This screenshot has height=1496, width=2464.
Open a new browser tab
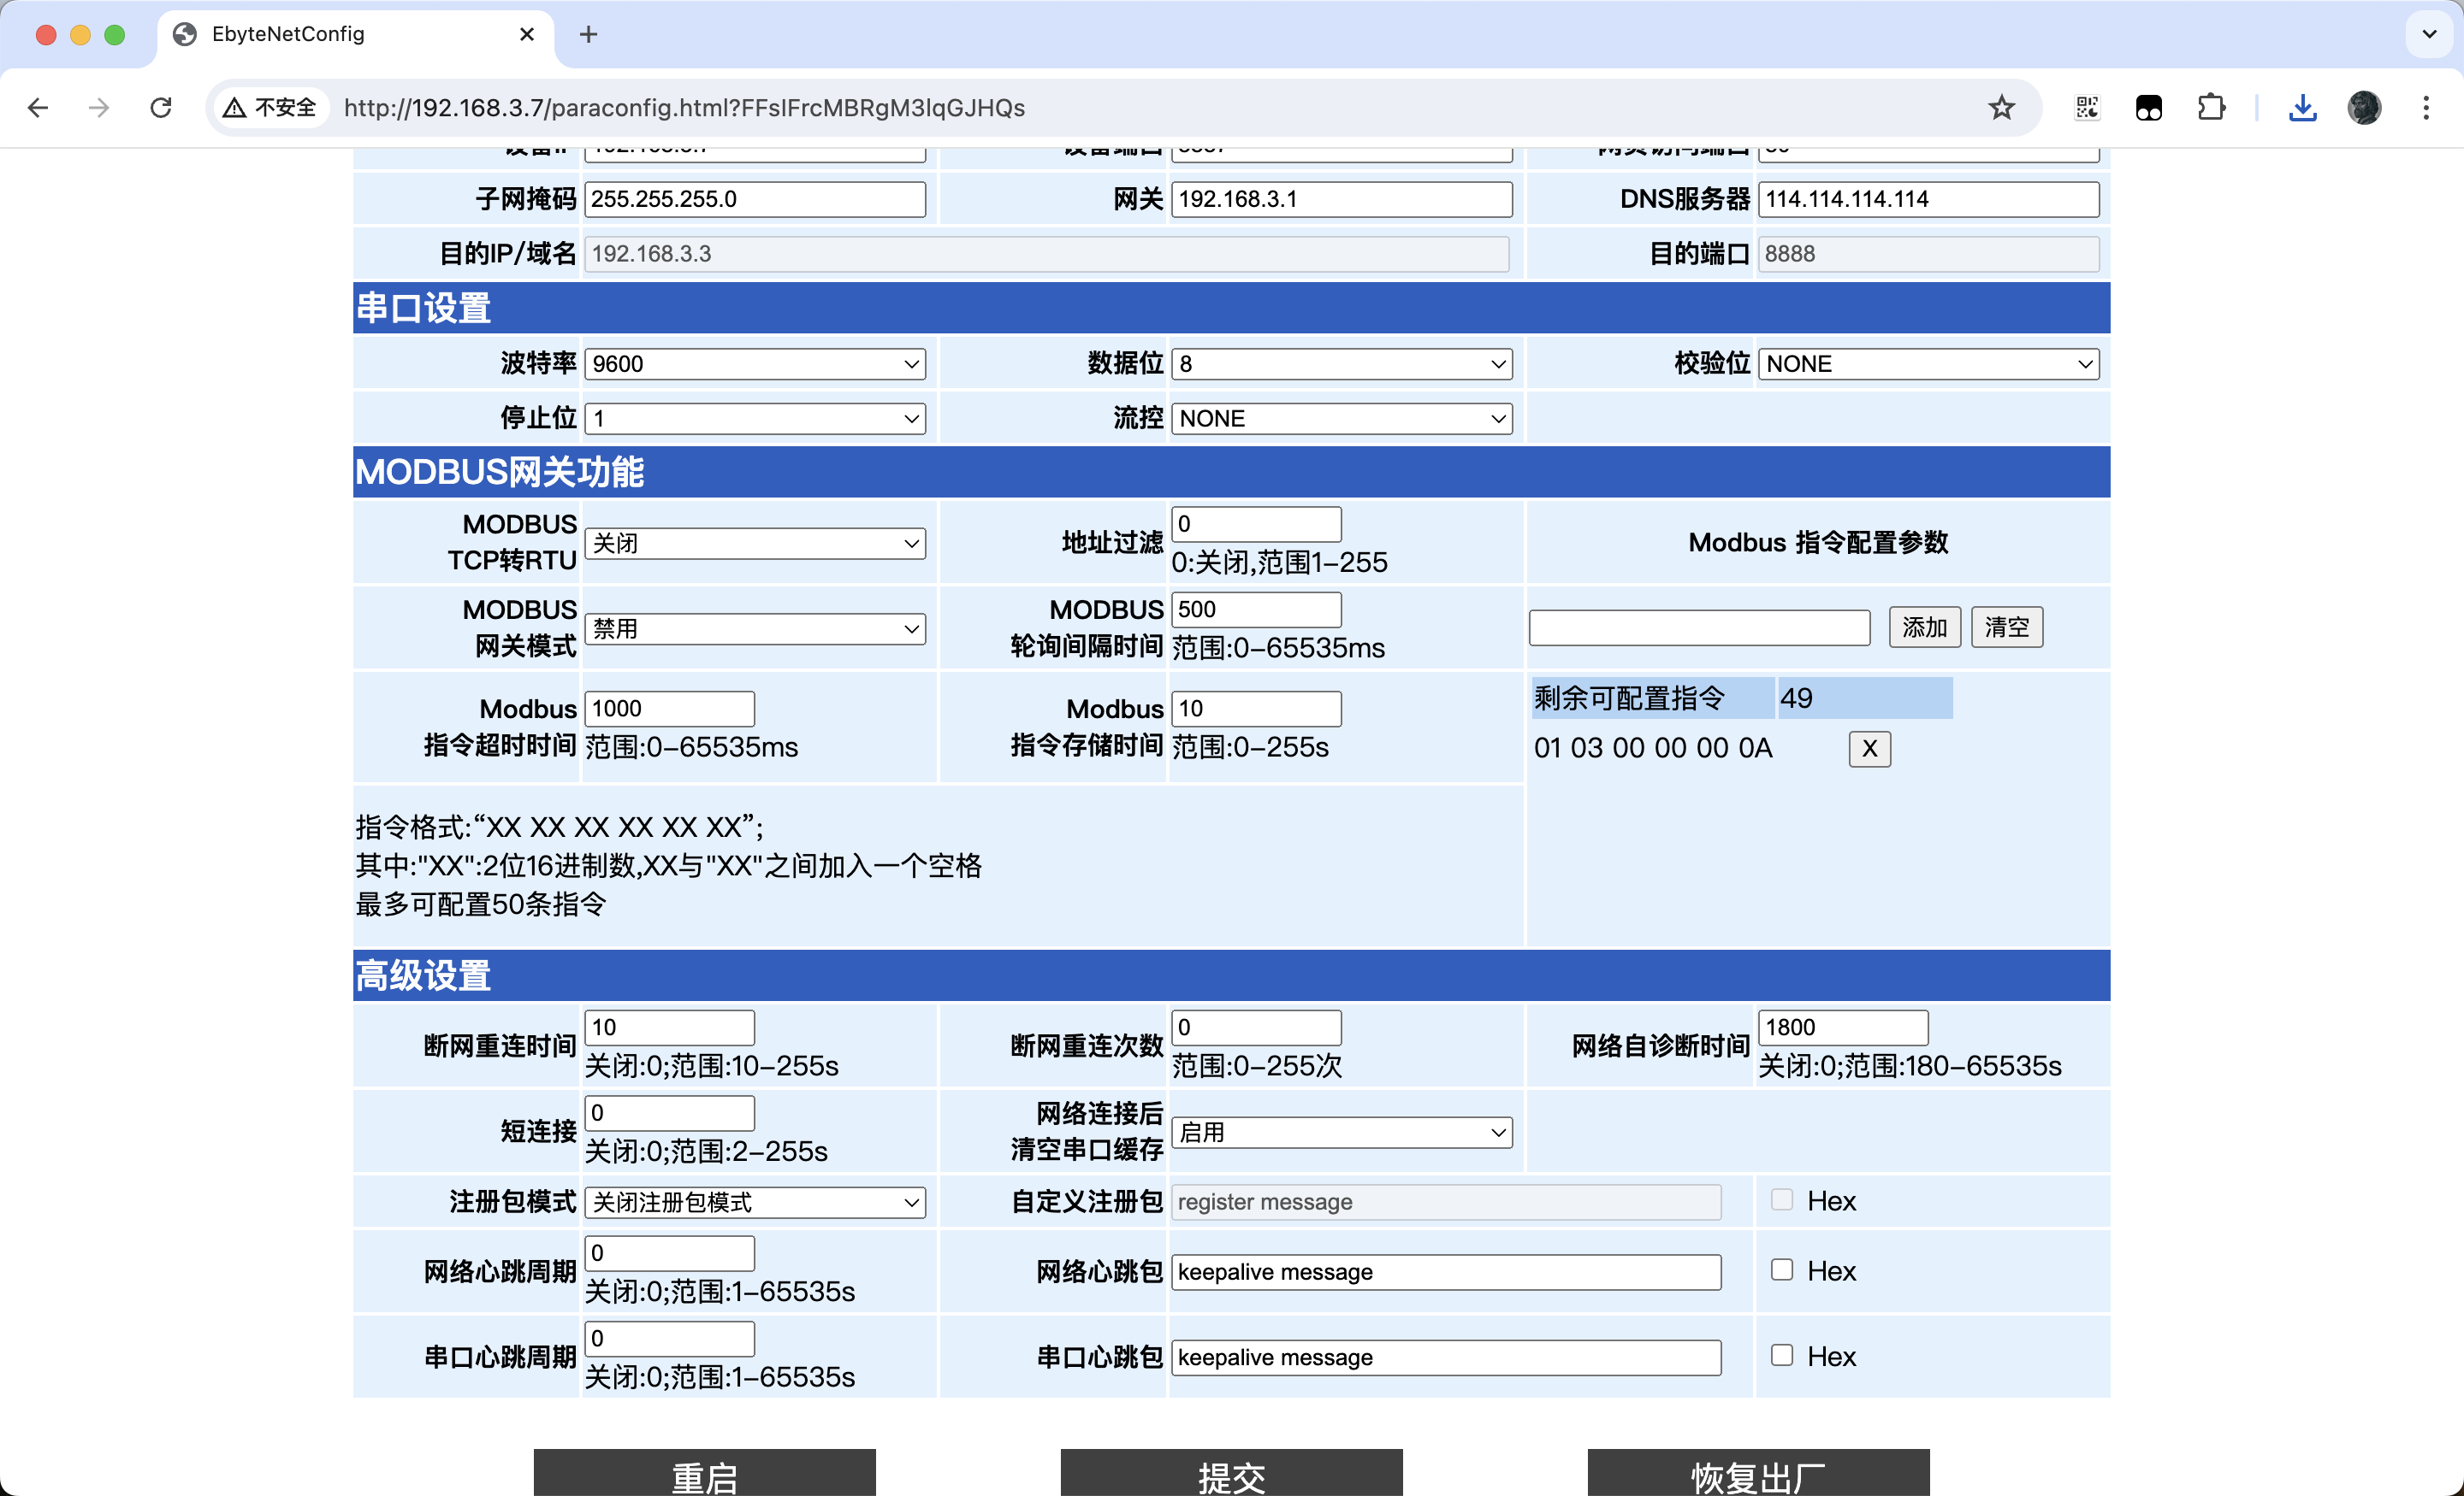(x=587, y=34)
